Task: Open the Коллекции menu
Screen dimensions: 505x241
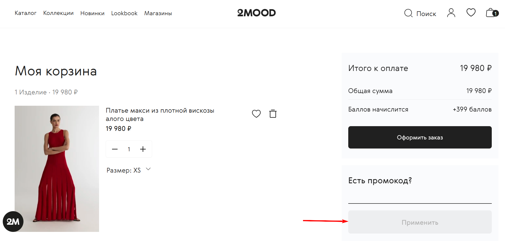Action: [58, 13]
